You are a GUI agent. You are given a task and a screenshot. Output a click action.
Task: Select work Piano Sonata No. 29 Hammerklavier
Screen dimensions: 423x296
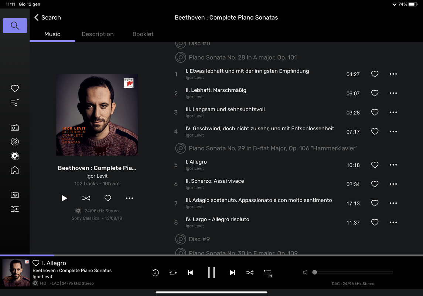click(x=273, y=148)
